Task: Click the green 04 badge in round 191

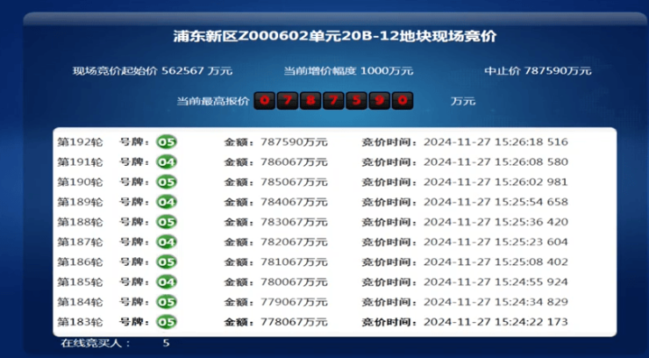Action: pos(167,161)
